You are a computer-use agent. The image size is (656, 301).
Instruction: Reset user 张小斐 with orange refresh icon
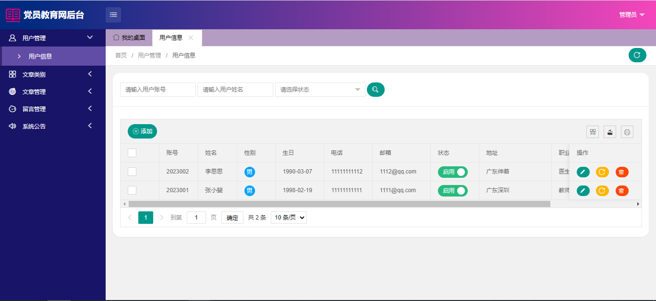coord(602,191)
